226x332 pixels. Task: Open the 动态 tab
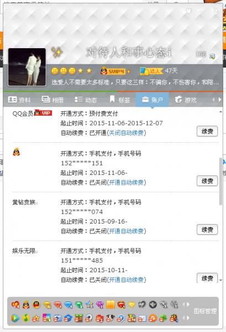tap(86, 100)
